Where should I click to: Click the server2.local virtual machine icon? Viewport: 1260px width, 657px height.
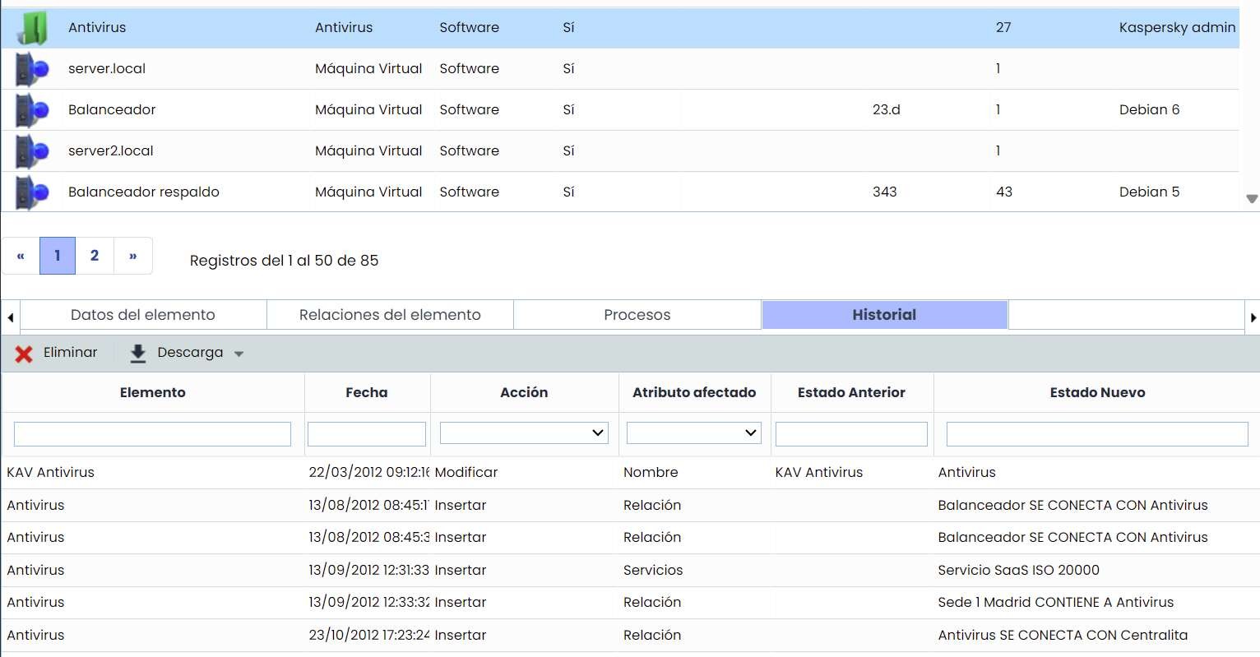coord(32,151)
